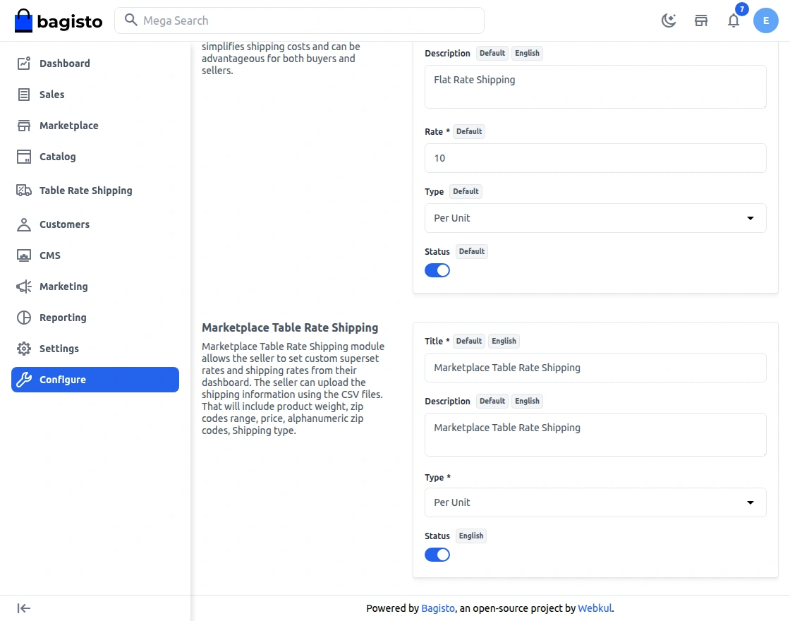Collapse sidebar using bottom arrow icon
Image resolution: width=790 pixels, height=621 pixels.
pos(24,608)
